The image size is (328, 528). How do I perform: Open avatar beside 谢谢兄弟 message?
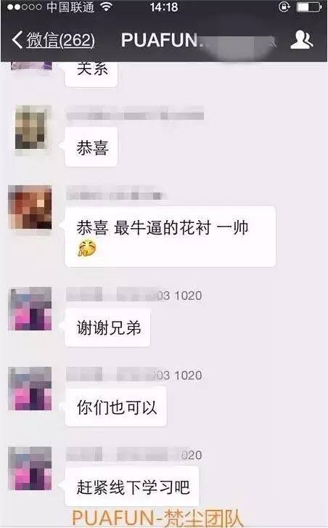[30, 309]
